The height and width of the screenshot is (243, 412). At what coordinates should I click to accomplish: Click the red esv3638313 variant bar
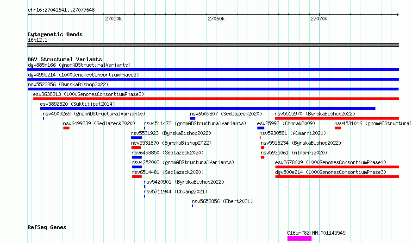tap(216, 99)
